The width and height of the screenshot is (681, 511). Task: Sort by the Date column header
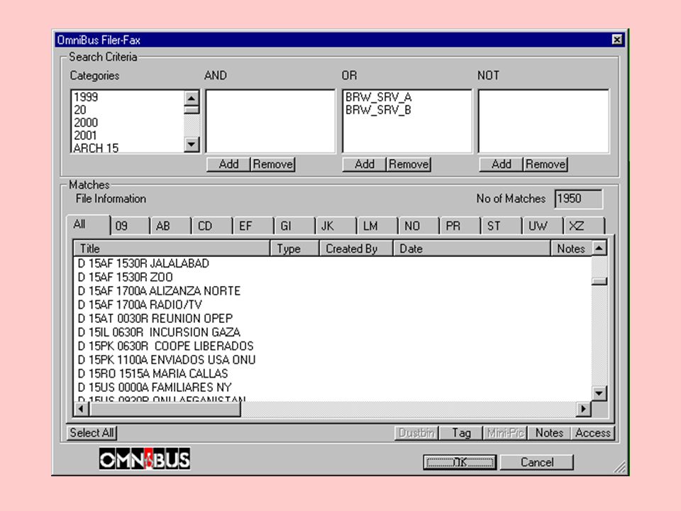(x=472, y=248)
